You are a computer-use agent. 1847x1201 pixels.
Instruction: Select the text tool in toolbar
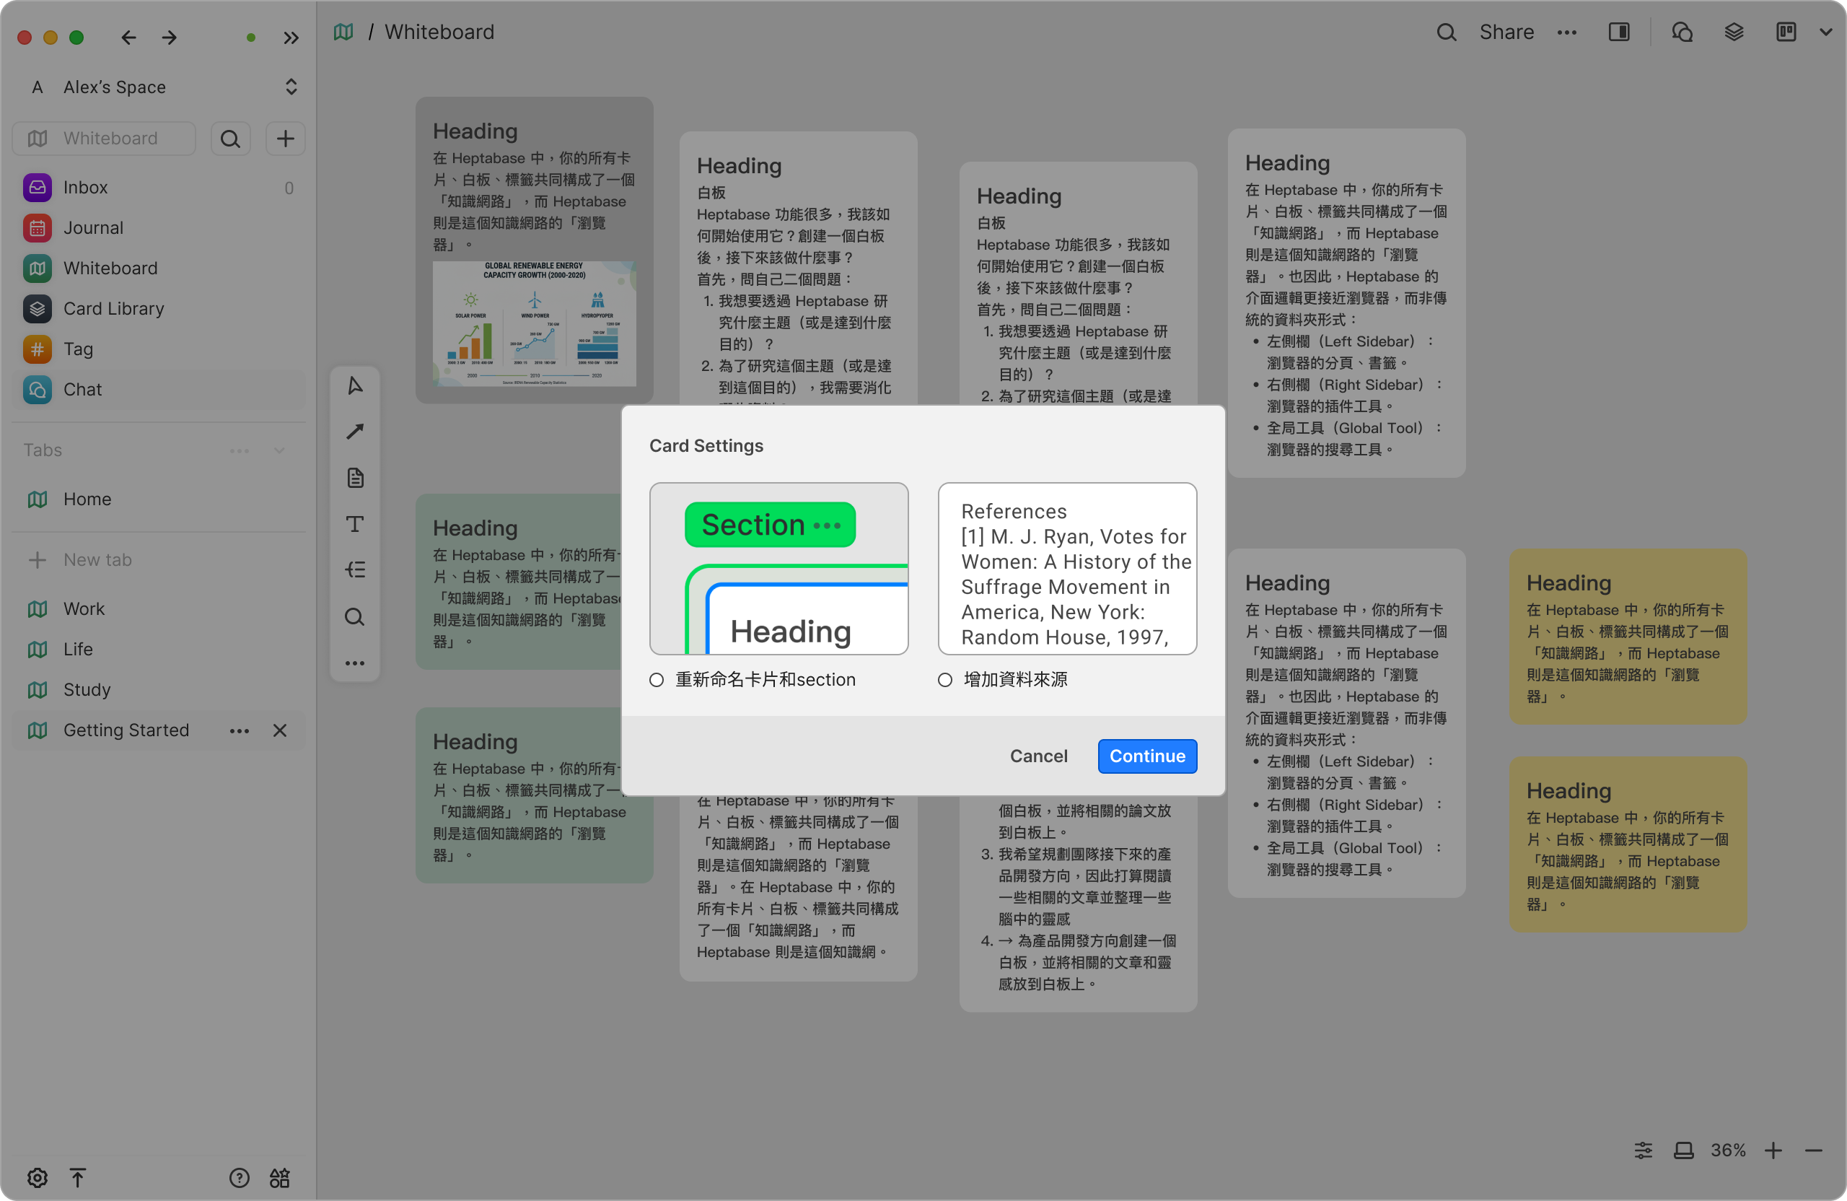[355, 524]
